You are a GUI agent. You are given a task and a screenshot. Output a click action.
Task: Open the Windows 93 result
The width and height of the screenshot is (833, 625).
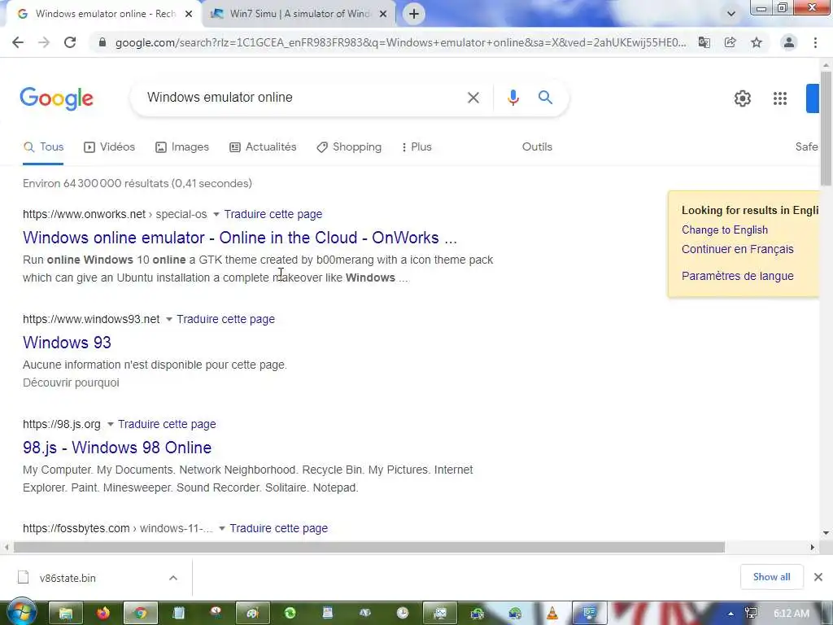[x=67, y=343]
